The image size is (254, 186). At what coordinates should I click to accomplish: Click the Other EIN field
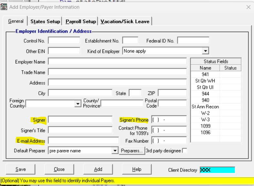[64, 51]
